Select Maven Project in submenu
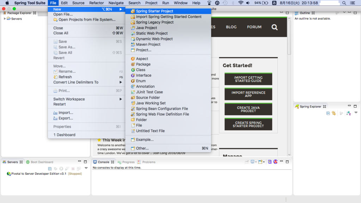The image size is (361, 203). 168,44
